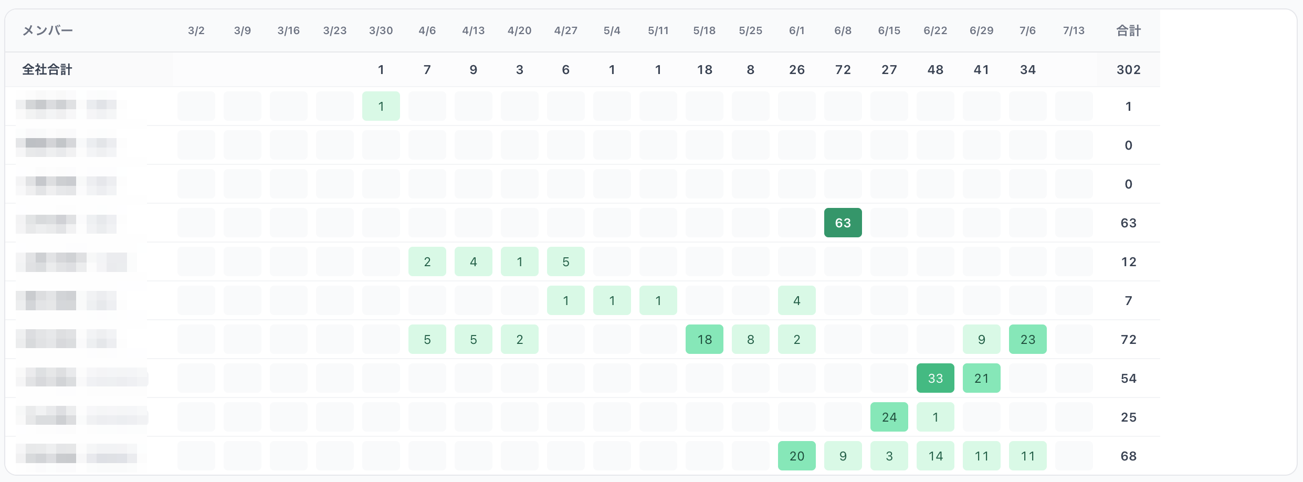Select the 7/6 week column header
The image size is (1303, 482).
click(1028, 30)
